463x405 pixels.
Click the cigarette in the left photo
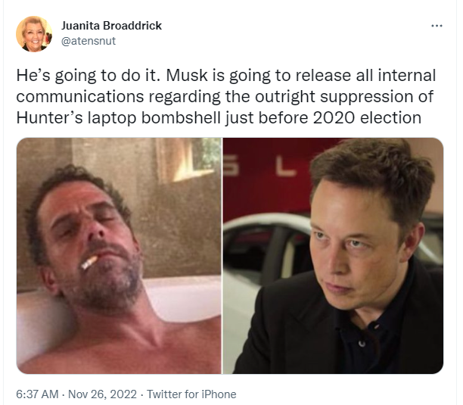click(x=89, y=263)
